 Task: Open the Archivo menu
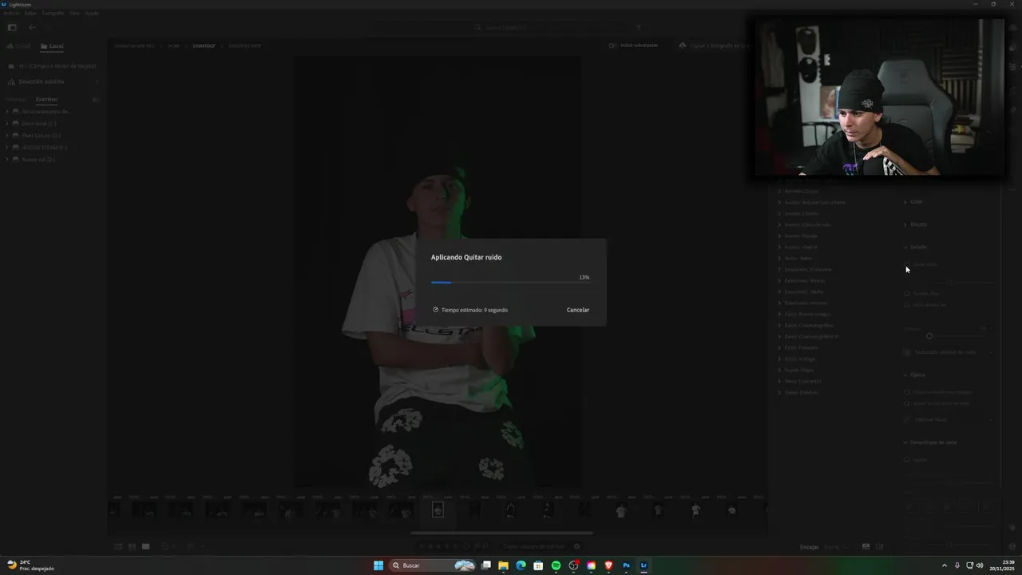coord(11,14)
